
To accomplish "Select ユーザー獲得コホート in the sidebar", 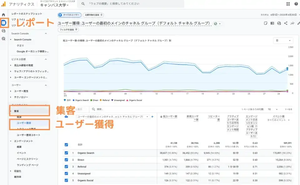I will tap(28, 135).
